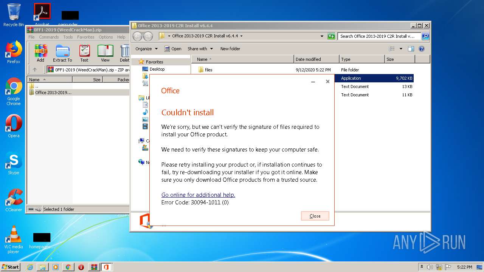Open Tools menu in WinRAR

pyautogui.click(x=68, y=37)
